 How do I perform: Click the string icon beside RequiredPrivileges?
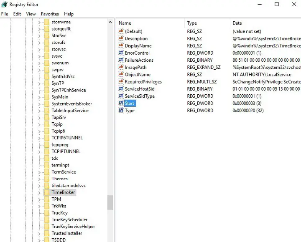coord(121,82)
